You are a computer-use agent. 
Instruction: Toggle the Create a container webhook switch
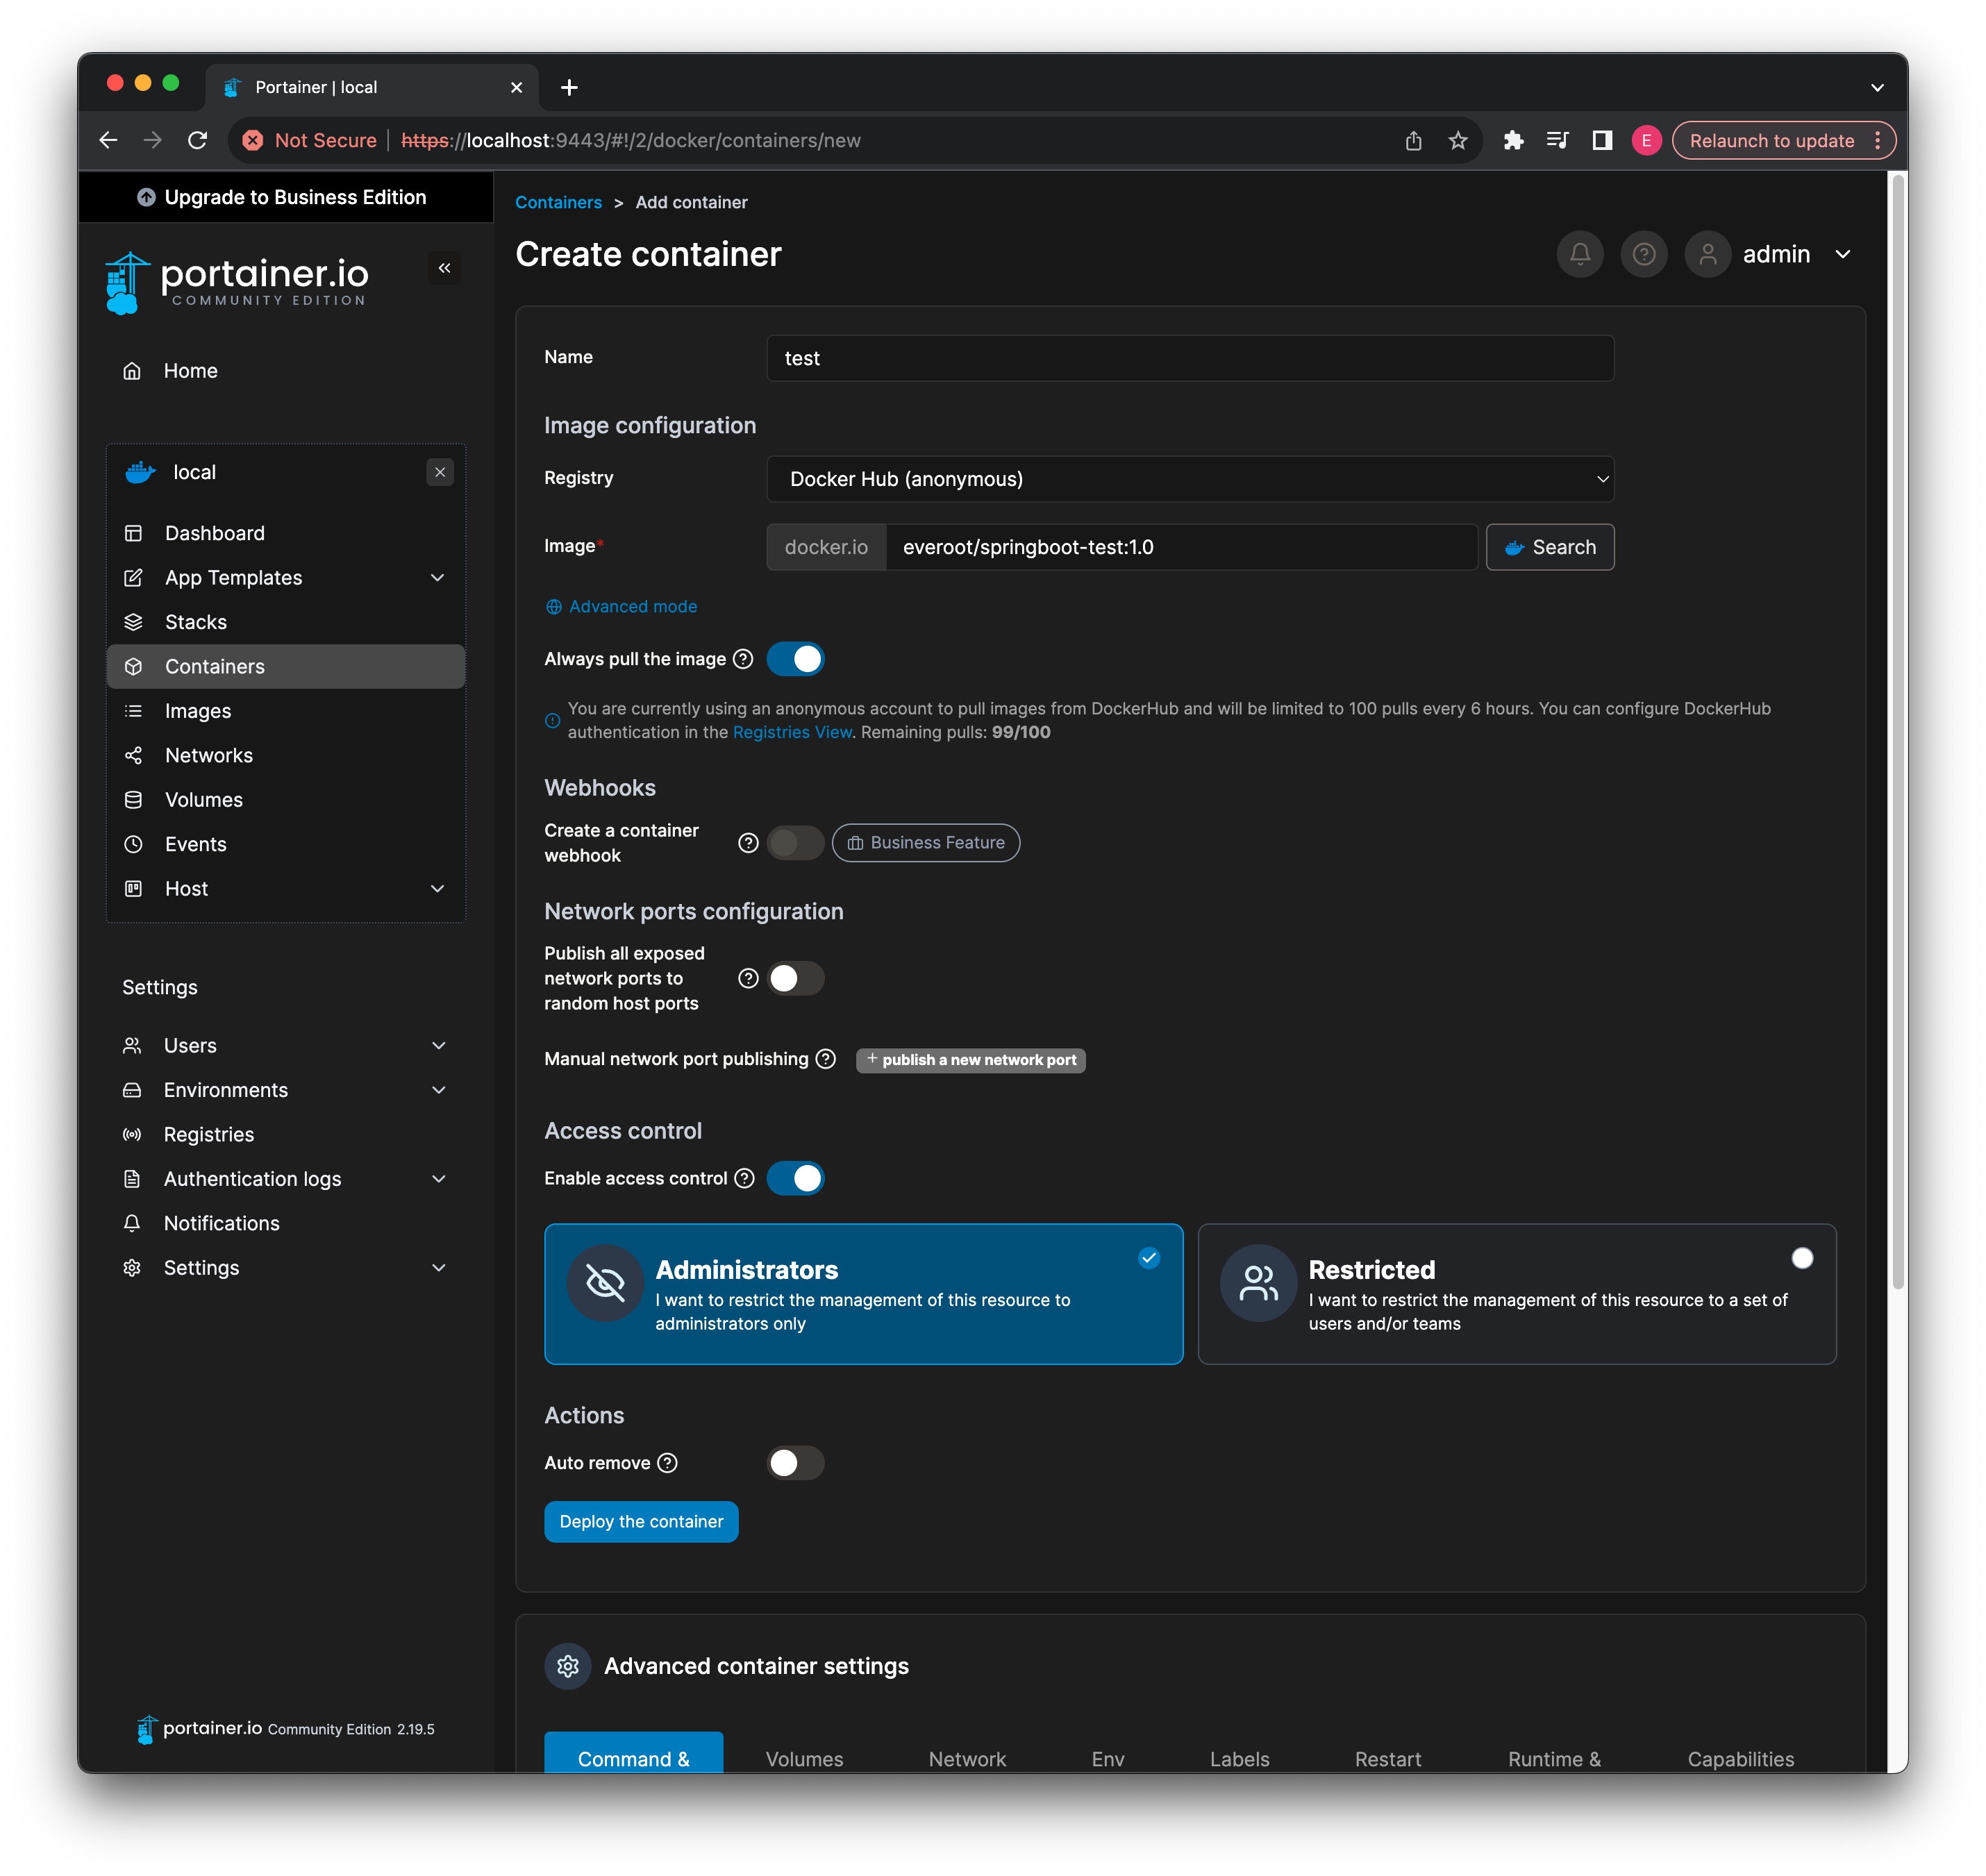click(795, 843)
